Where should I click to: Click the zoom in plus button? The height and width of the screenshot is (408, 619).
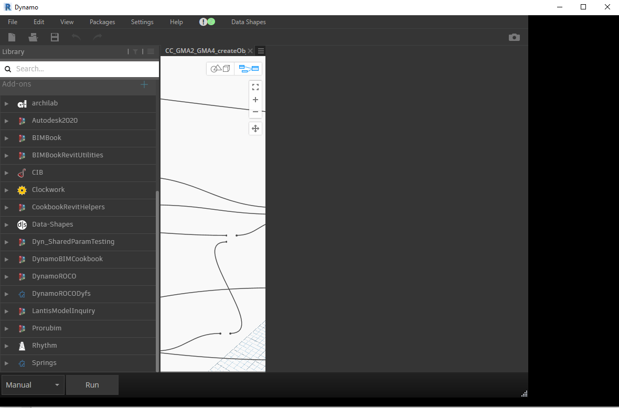click(255, 100)
